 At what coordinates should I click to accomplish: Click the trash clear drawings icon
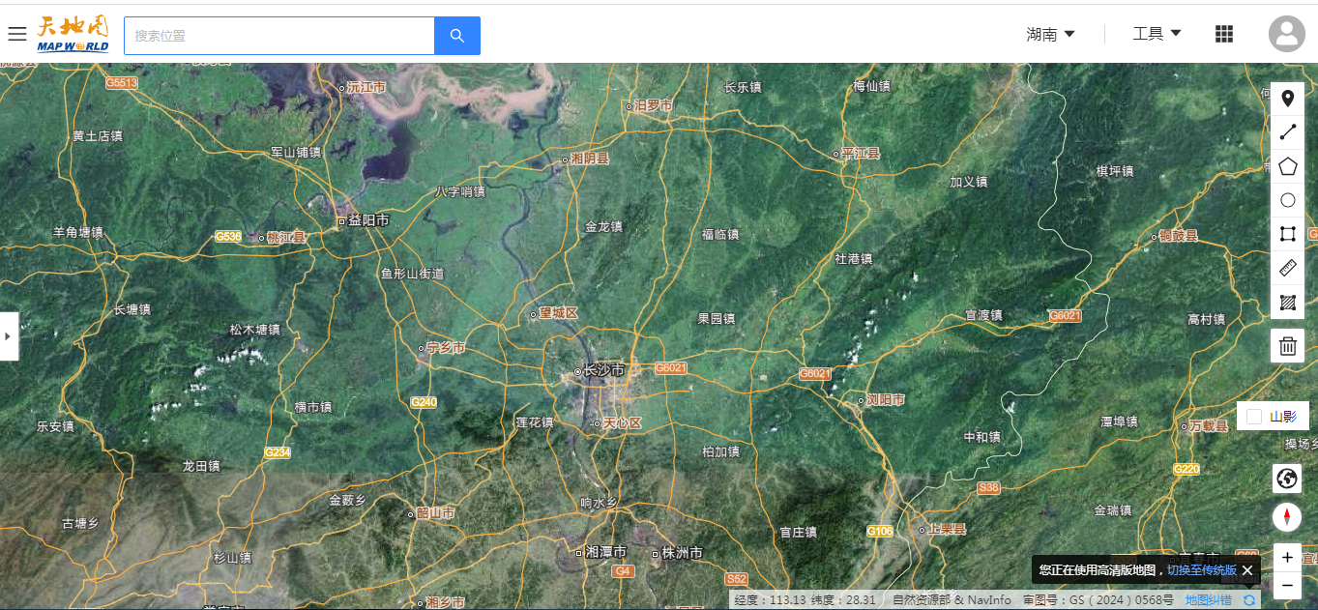(x=1287, y=345)
